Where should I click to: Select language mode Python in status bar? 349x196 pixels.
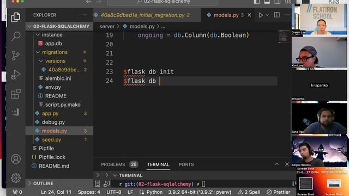154,192
